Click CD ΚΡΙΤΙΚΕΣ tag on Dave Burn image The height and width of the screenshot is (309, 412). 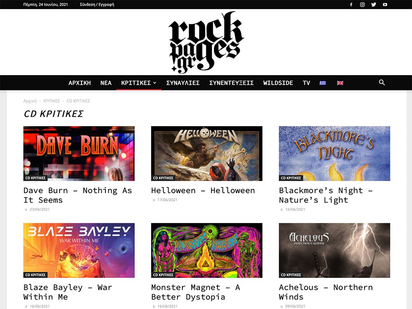tap(35, 178)
